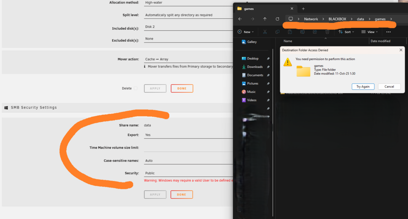The width and height of the screenshot is (408, 219).
Task: Click the Share icon in Explorer toolbar
Action: 315,32
